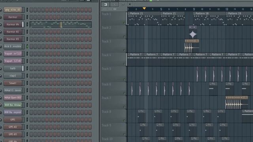Click the note icon in playlist toolbar
Viewport: 253px width, 142px height.
123,4
